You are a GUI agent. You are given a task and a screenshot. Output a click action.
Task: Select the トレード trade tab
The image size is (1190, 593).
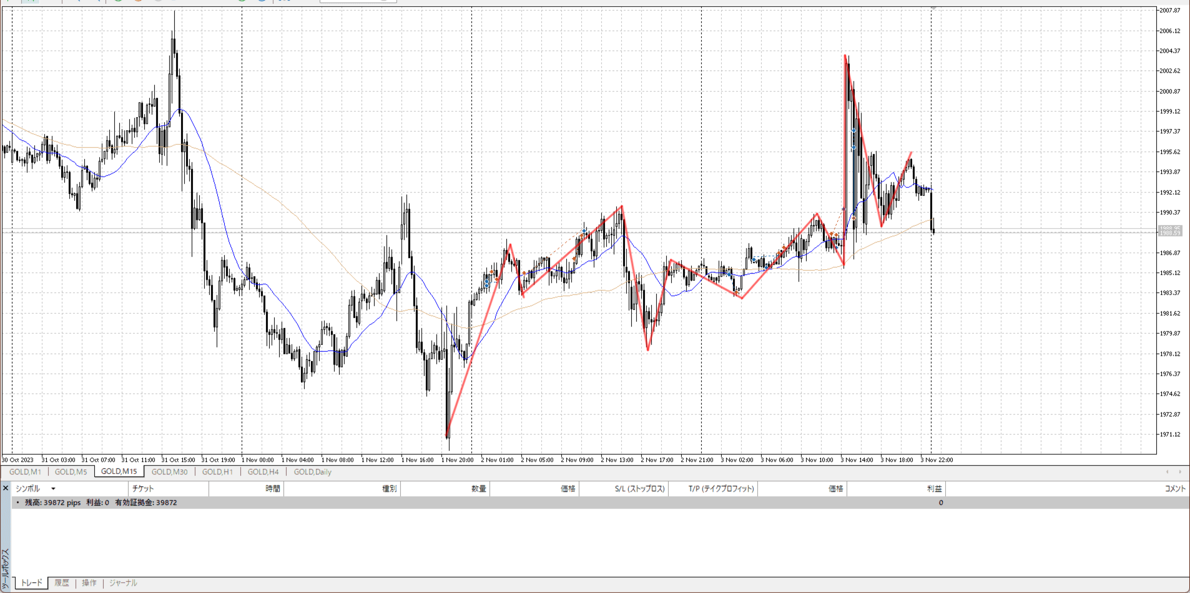[x=31, y=583]
